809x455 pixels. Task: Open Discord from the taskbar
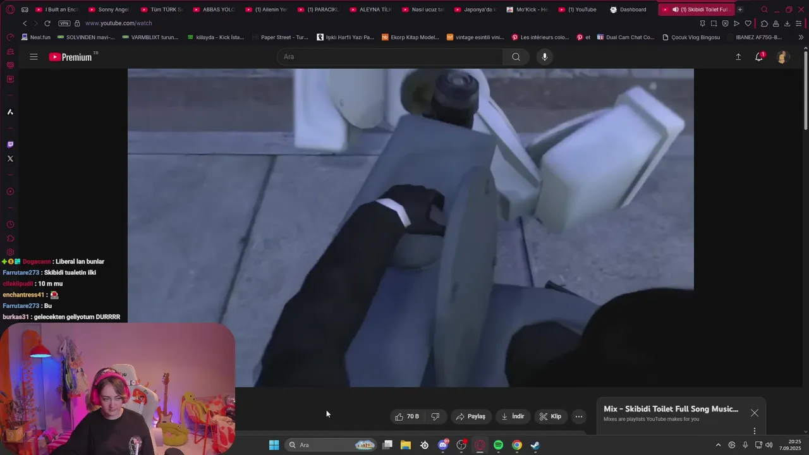443,445
